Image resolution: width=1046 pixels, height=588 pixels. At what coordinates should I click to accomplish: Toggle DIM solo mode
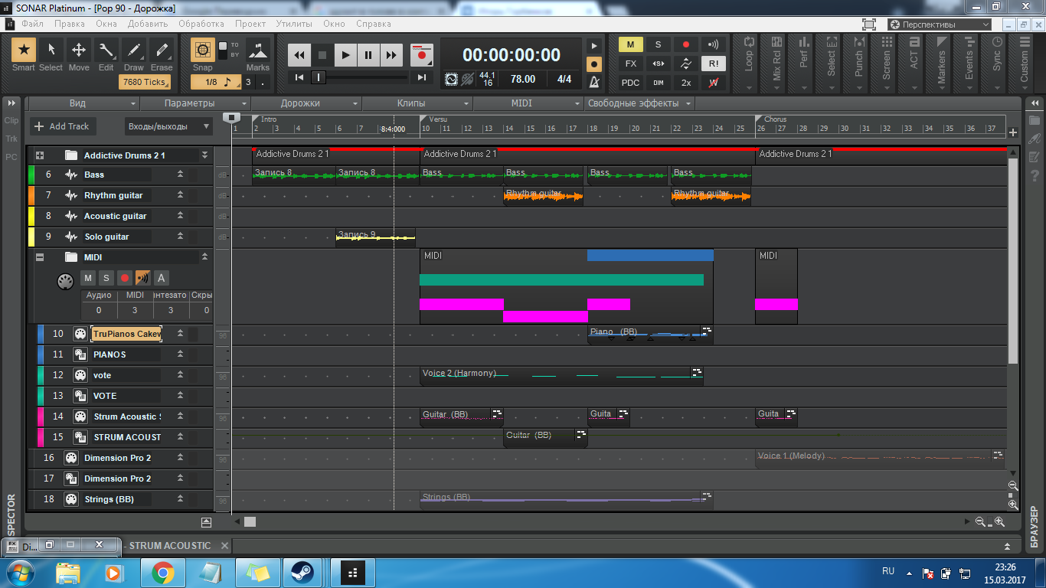coord(658,83)
